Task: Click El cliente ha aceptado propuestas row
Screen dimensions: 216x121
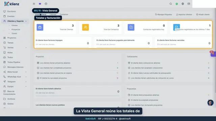Action: click(169, 100)
